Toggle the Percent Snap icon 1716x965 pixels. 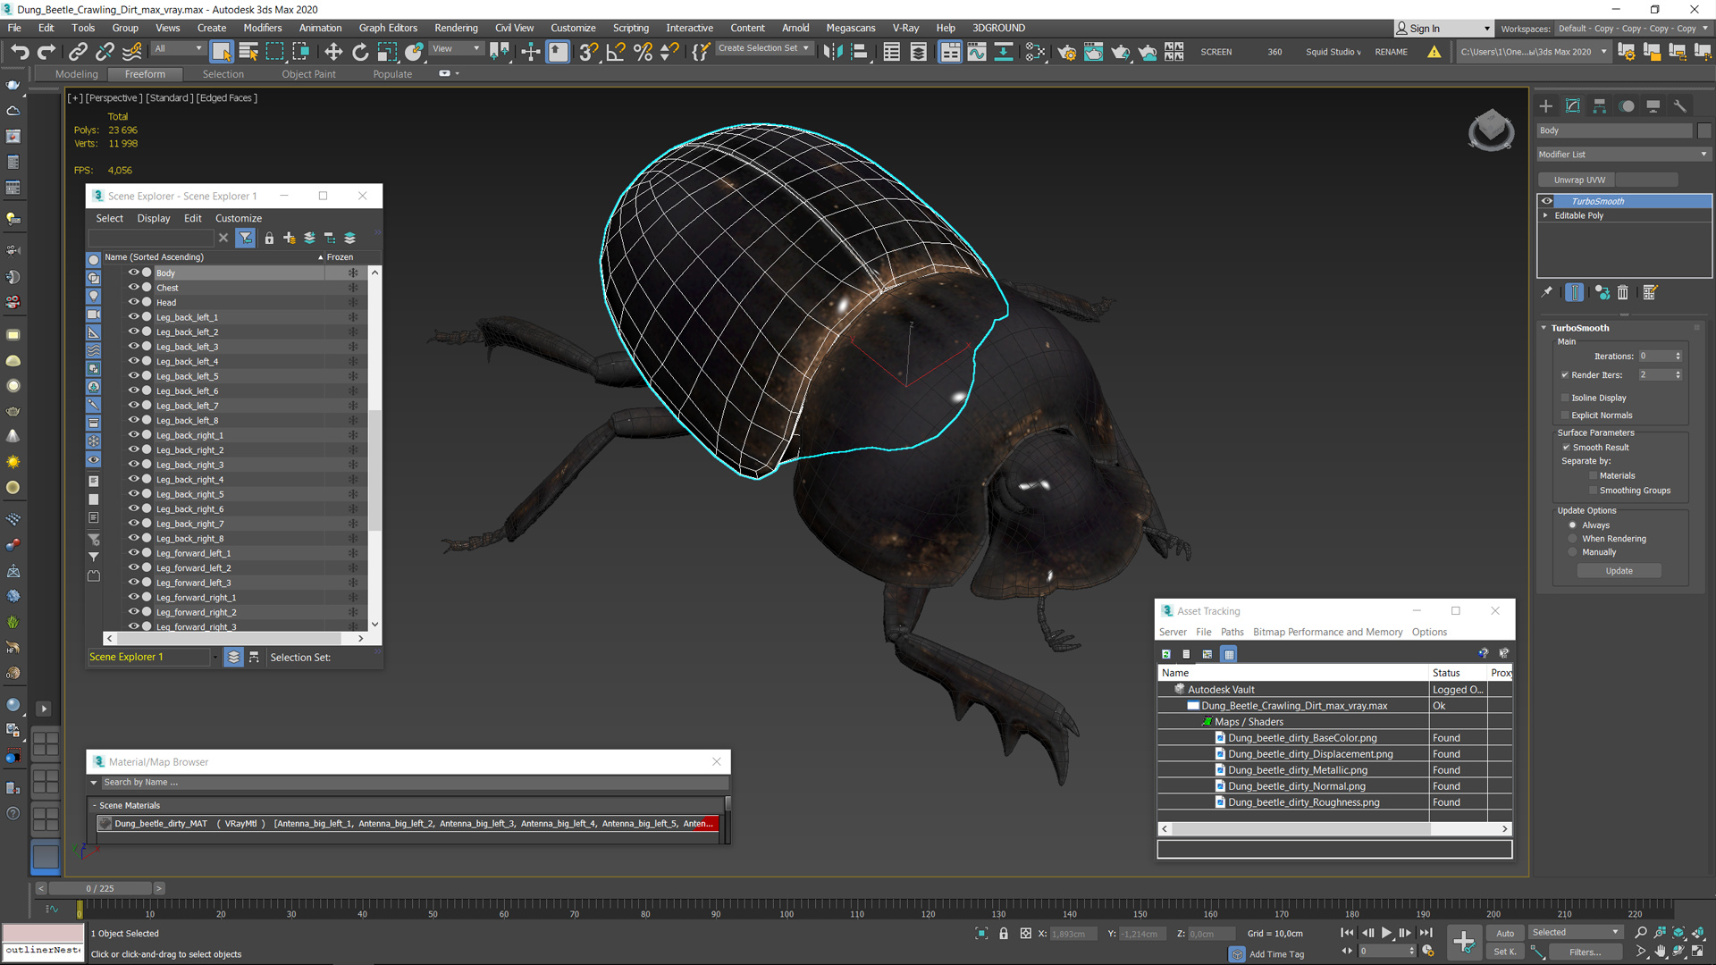(643, 52)
